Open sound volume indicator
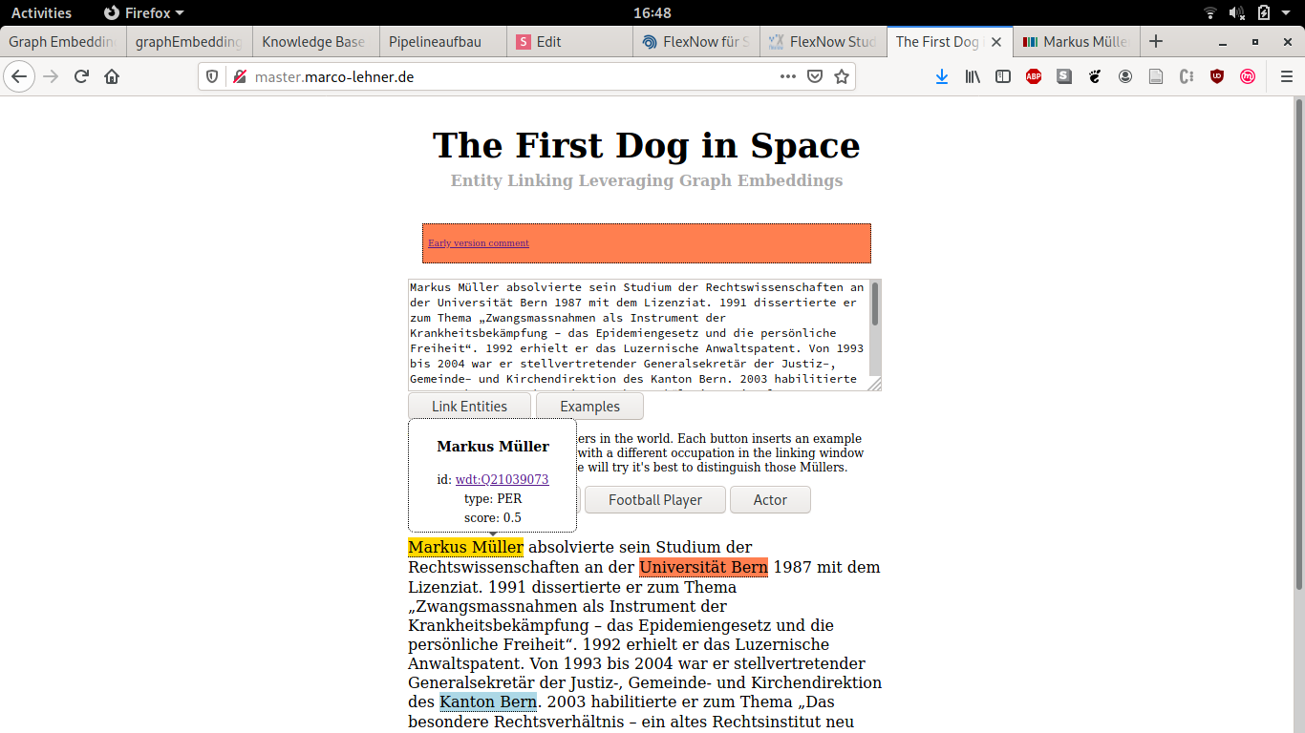Viewport: 1305px width, 733px height. pos(1237,12)
